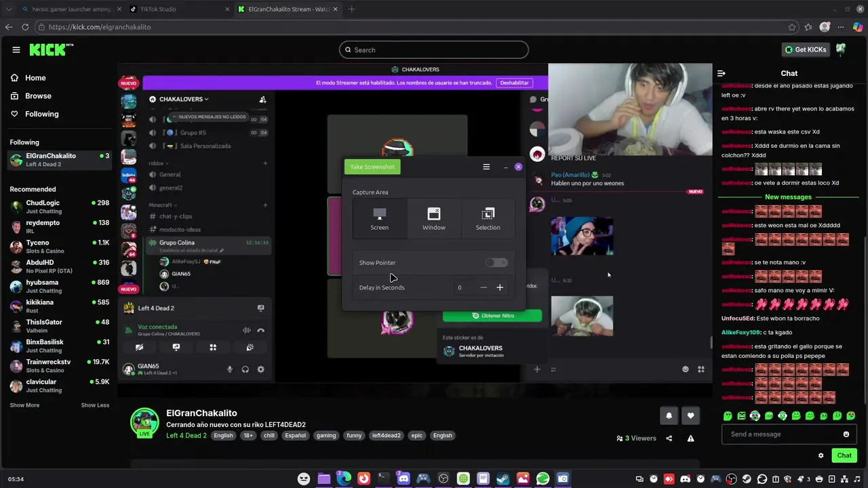Collapse the Chat panel with arrow icon

[722, 73]
